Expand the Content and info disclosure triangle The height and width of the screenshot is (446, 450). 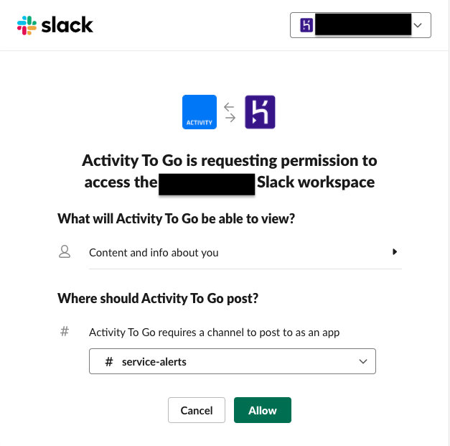tap(395, 252)
